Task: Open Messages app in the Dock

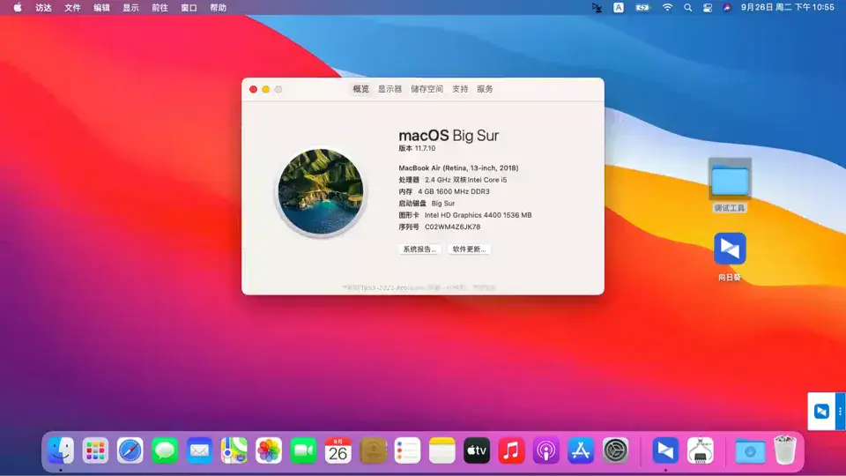Action: coord(165,450)
